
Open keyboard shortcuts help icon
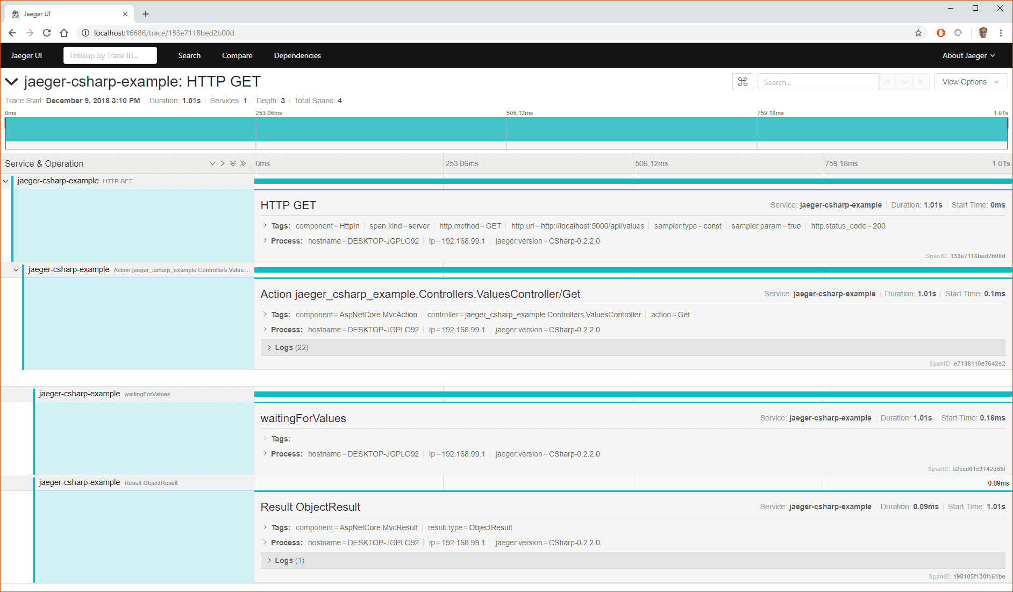point(743,82)
